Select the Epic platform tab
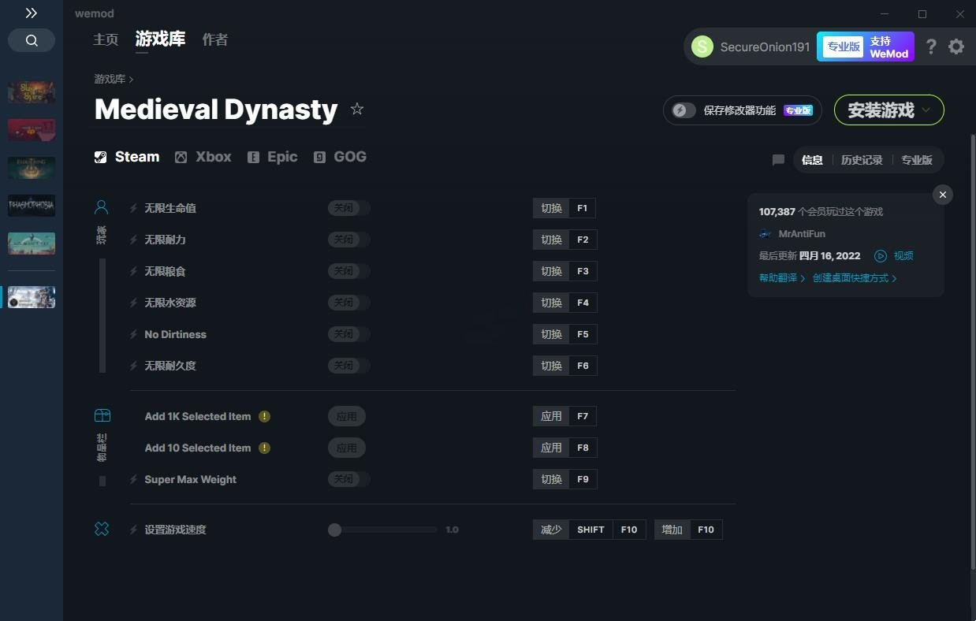This screenshot has height=621, width=976. [x=272, y=157]
